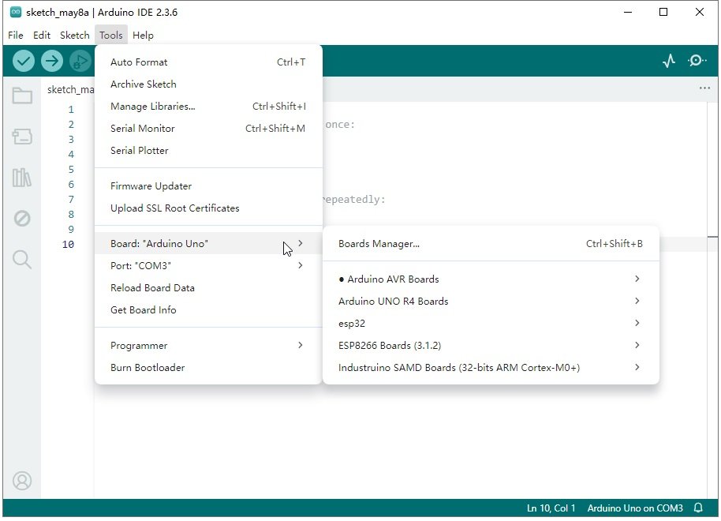This screenshot has height=521, width=721.
Task: Click line number 10 in gutter
Action: [68, 245]
